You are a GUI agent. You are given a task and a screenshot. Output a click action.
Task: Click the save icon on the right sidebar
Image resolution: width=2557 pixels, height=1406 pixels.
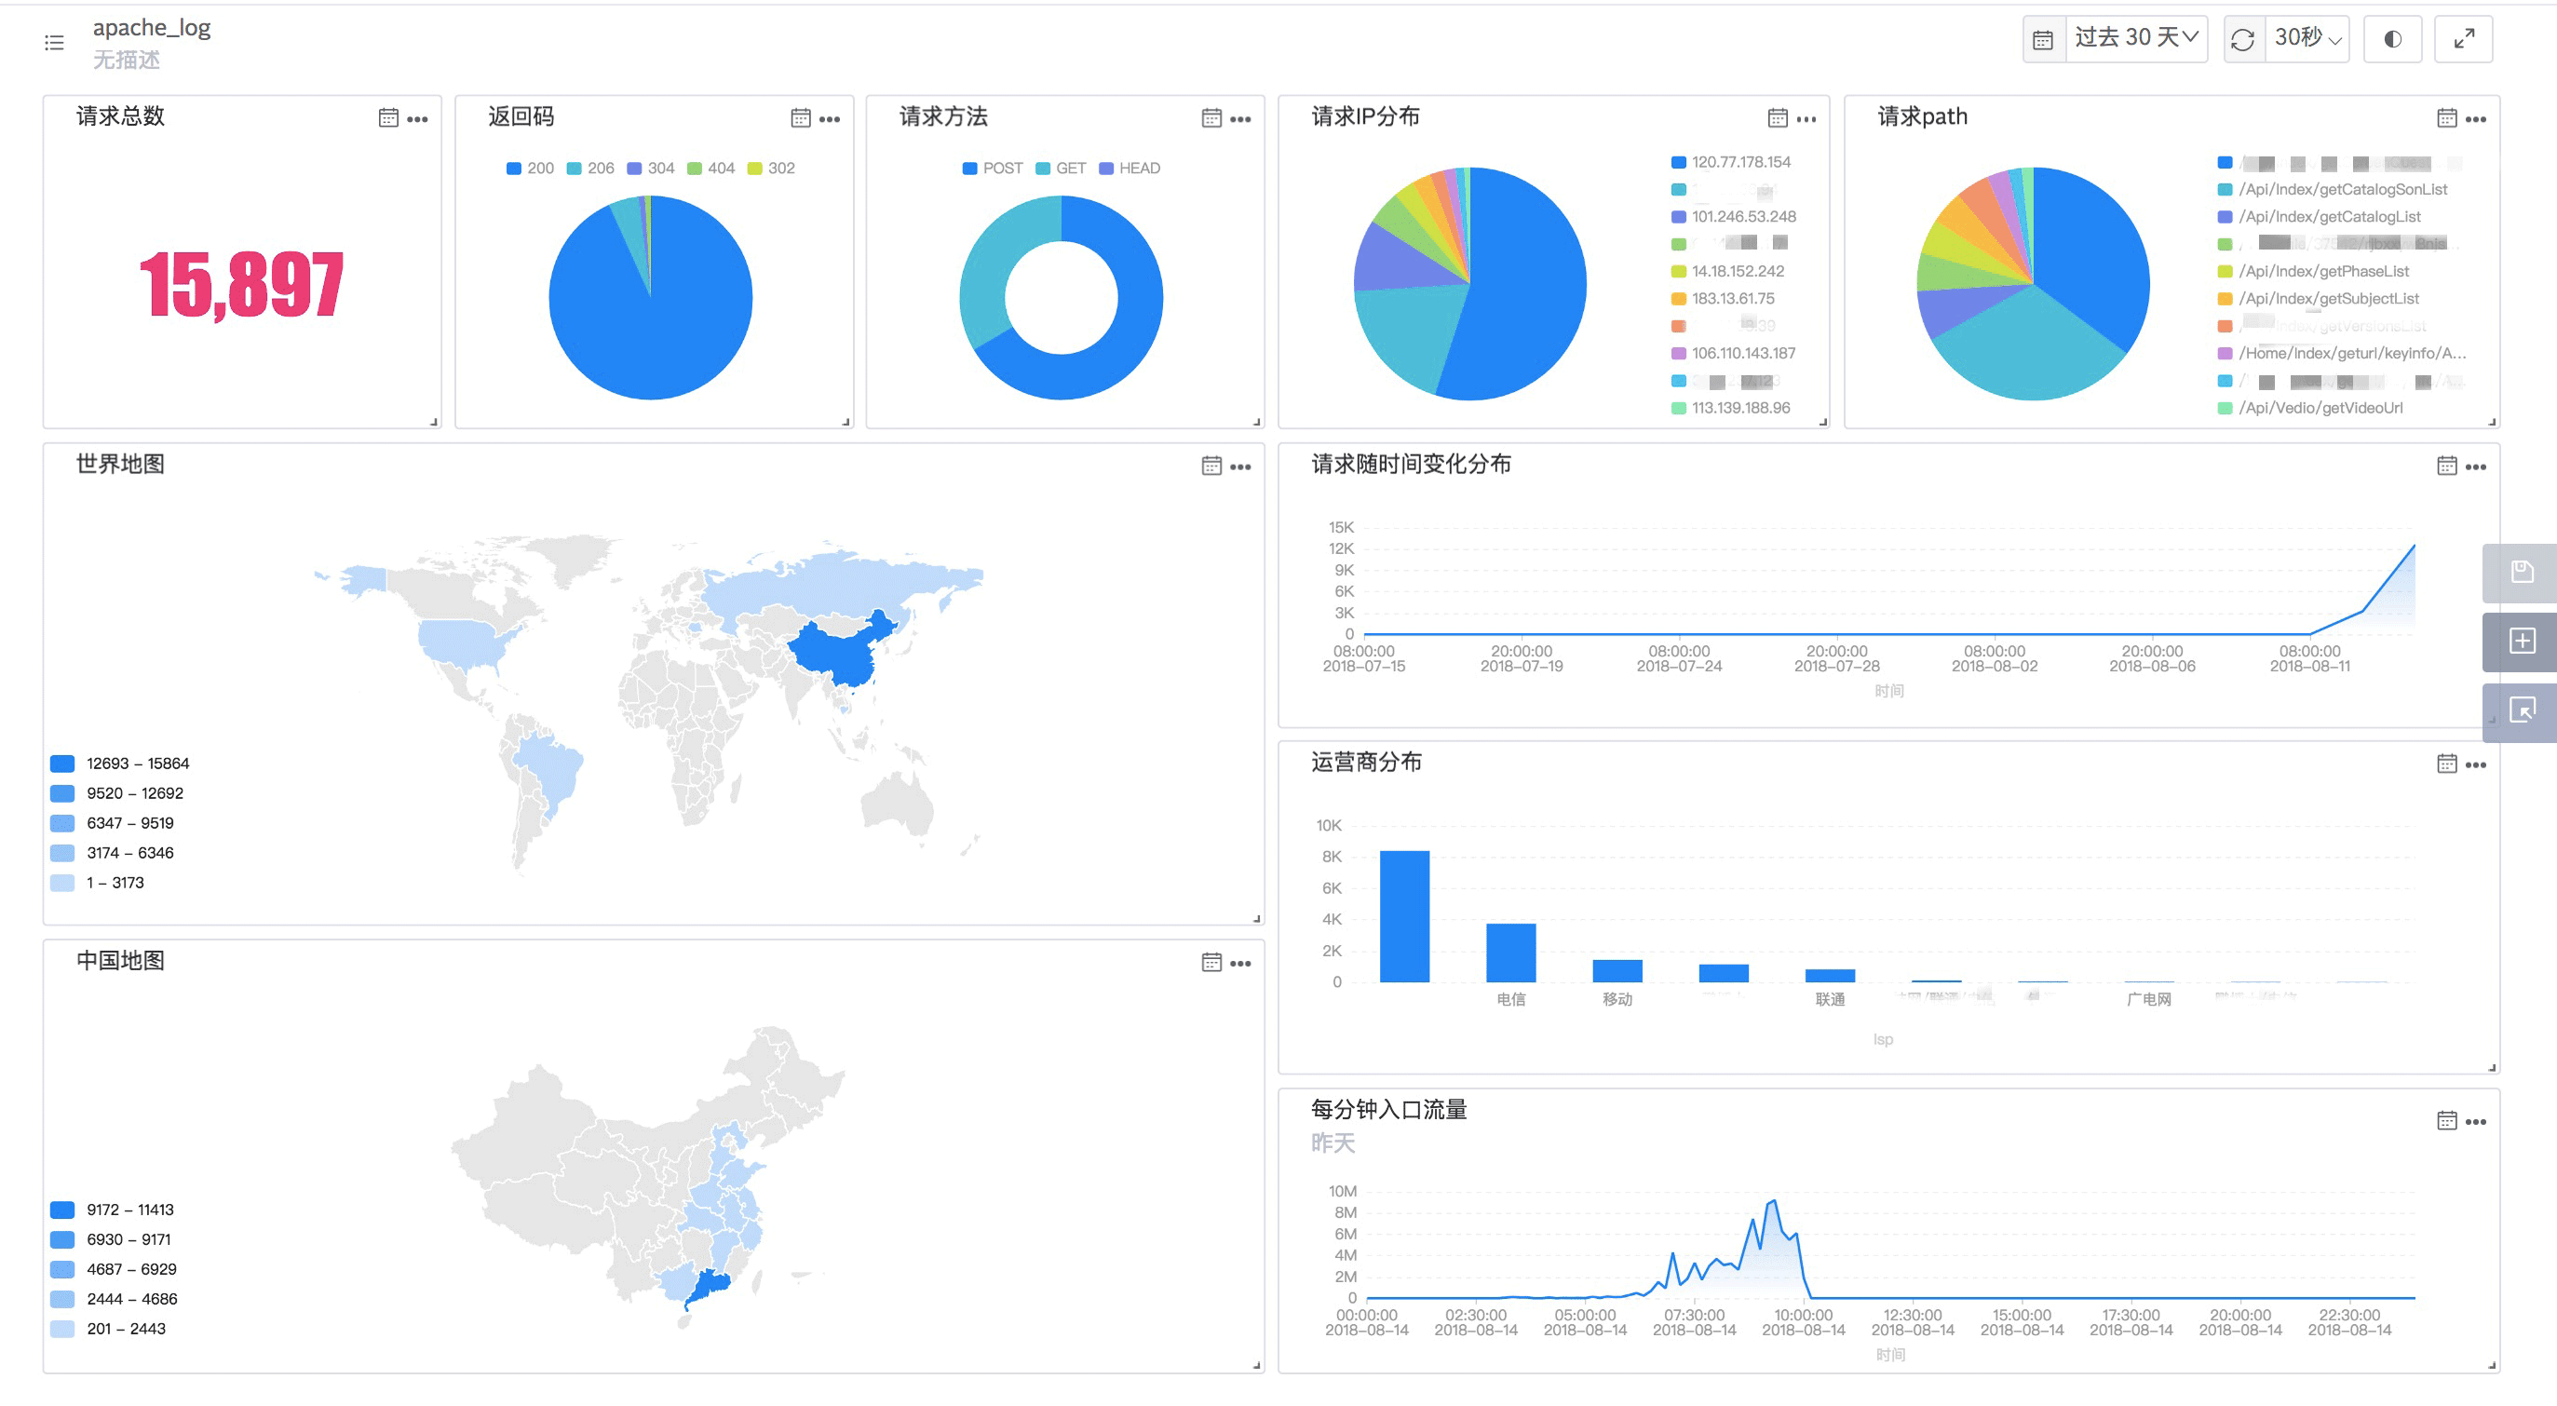[x=2522, y=572]
